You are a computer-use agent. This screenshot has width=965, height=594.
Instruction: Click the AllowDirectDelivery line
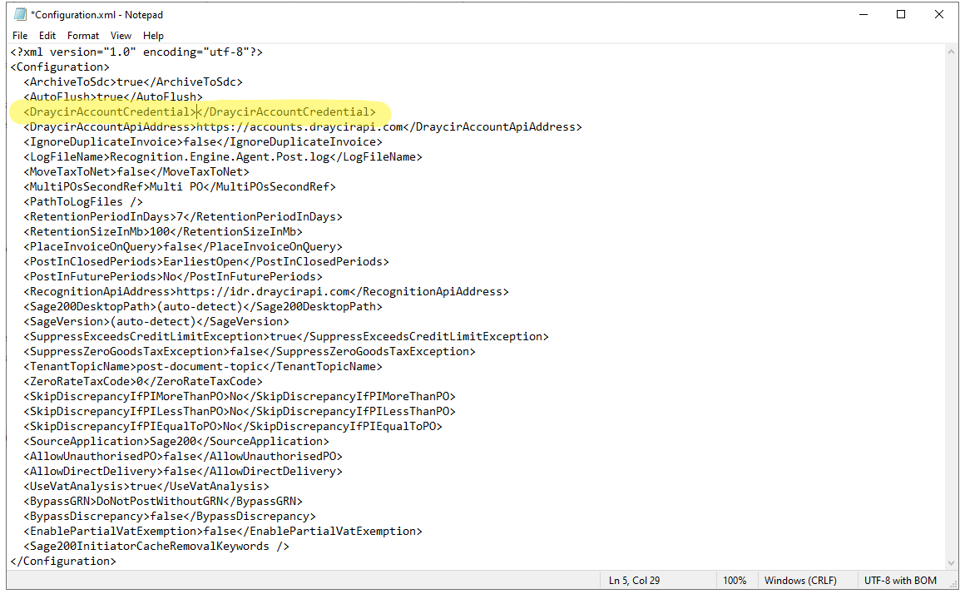[x=183, y=472]
